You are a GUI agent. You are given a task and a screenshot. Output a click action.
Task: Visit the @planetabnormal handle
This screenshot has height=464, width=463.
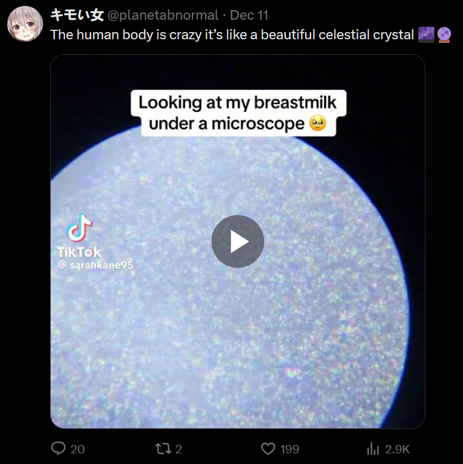[163, 15]
